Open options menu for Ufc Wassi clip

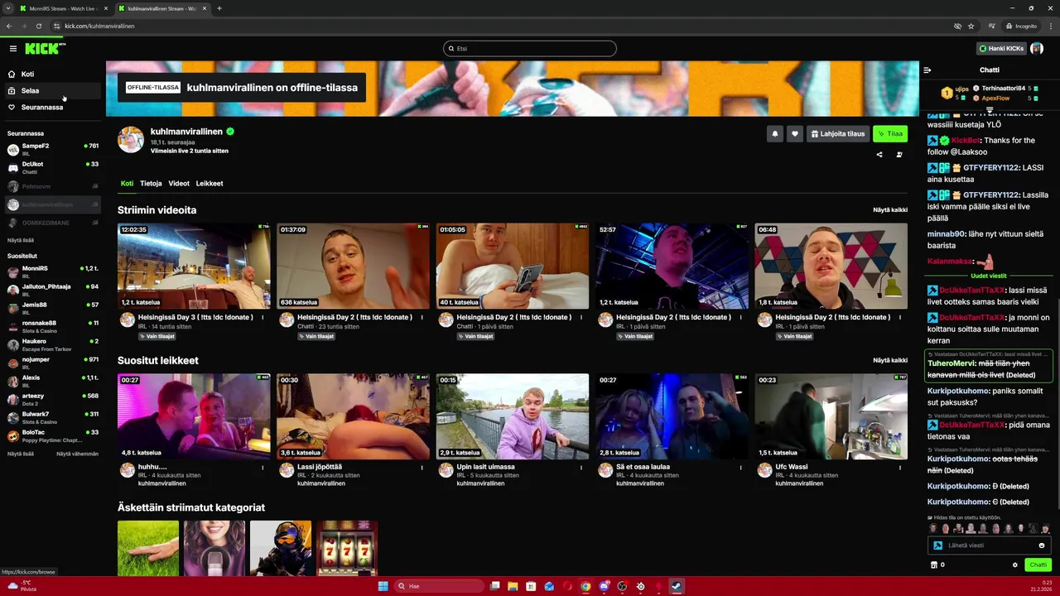[x=900, y=468]
